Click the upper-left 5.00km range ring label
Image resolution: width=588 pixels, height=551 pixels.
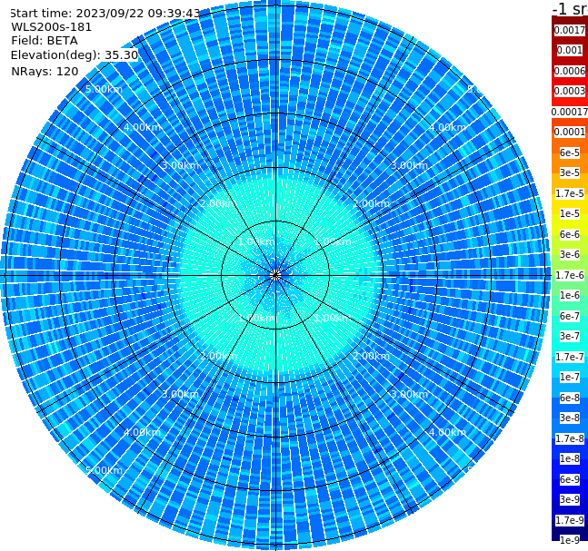coord(104,89)
